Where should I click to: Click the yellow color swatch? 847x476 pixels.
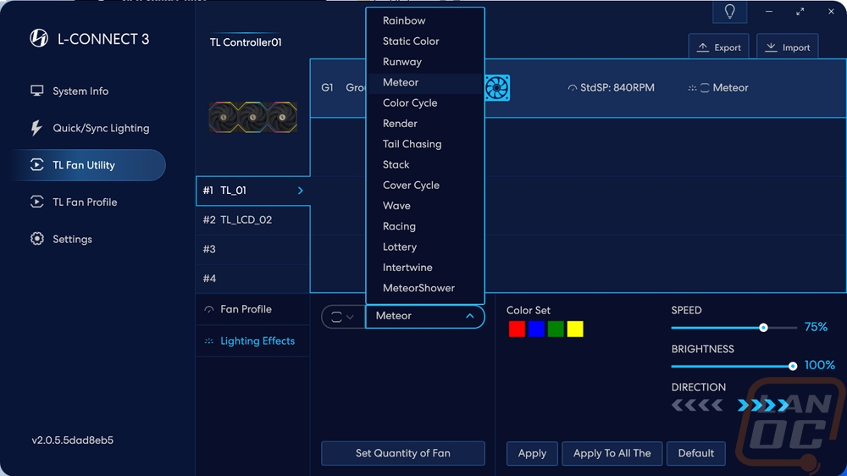click(x=575, y=329)
